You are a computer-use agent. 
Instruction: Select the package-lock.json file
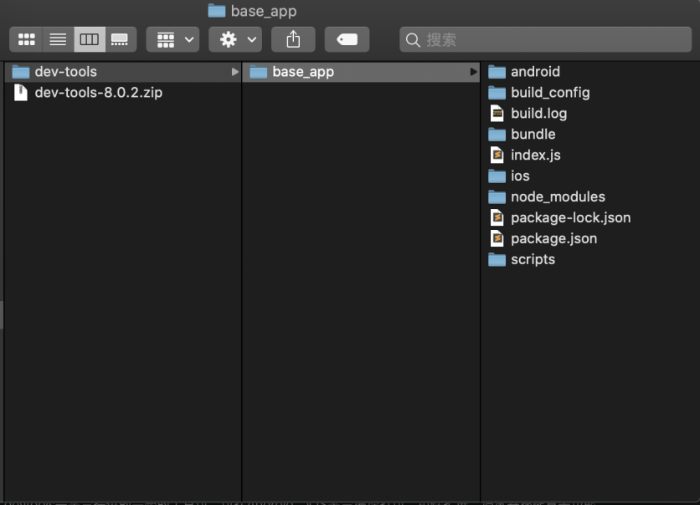pyautogui.click(x=570, y=218)
